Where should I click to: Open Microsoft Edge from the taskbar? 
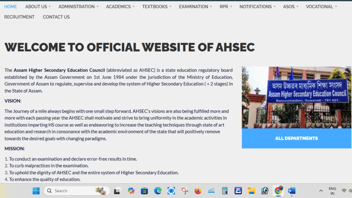[x=158, y=191]
